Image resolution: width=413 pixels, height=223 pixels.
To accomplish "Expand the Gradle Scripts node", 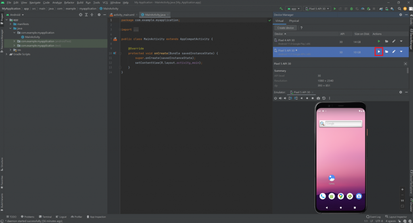I will point(6,54).
